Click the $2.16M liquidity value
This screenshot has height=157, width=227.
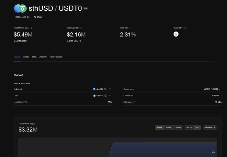click(76, 35)
